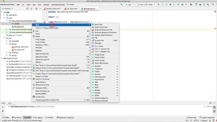The width and height of the screenshot is (217, 122).
Task: Open the Logcat tool window
Action: (38, 118)
